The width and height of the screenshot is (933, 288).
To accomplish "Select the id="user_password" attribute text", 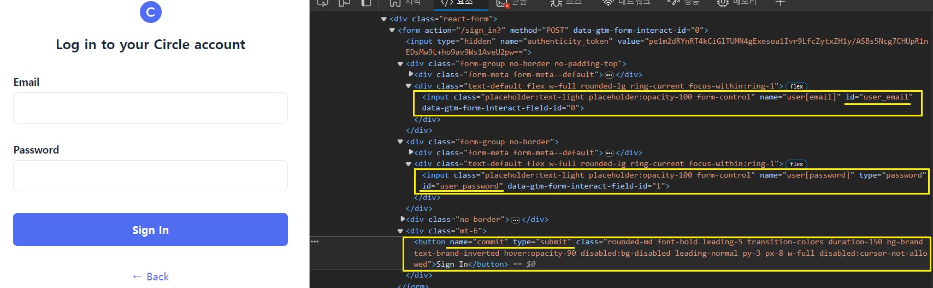I will (x=462, y=186).
